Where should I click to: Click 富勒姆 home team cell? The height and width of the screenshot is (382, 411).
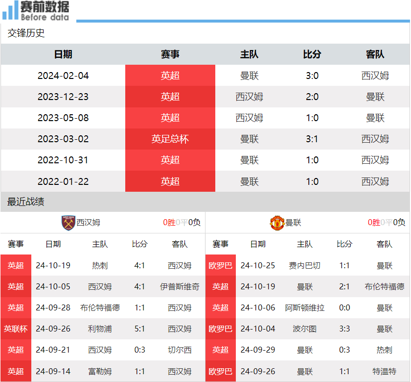pos(100,371)
